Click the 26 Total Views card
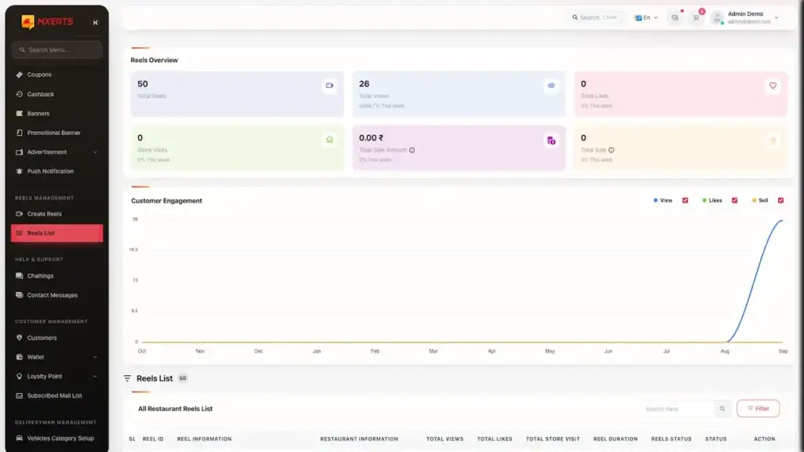804x452 pixels. pos(459,94)
